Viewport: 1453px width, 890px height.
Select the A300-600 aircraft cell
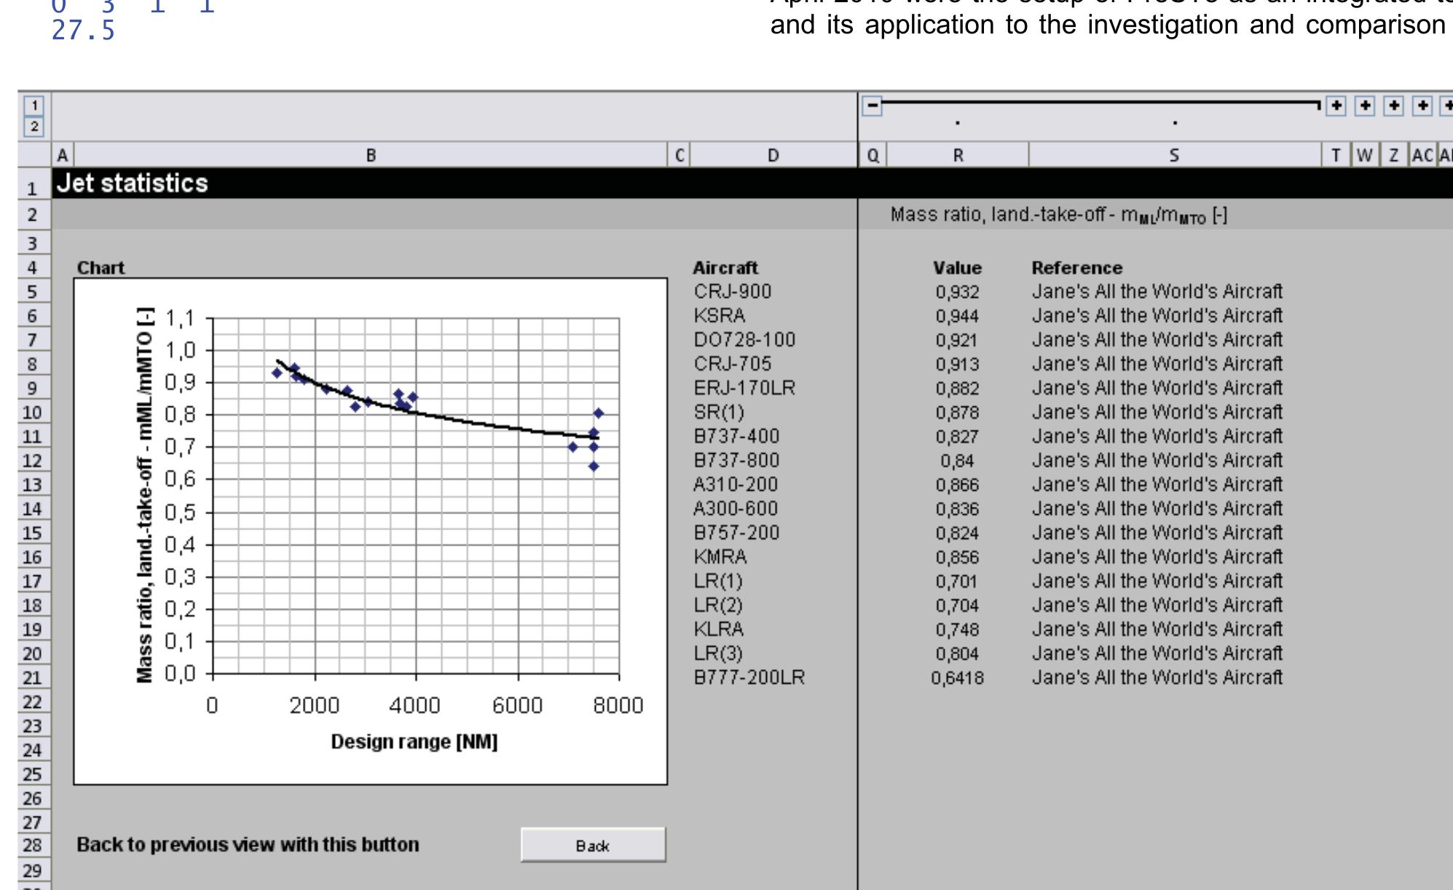click(x=736, y=508)
